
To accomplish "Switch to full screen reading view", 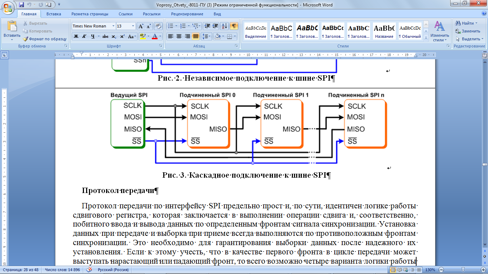I will (400, 270).
